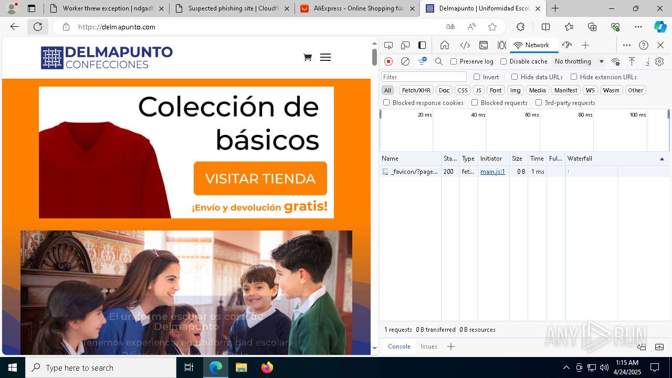The image size is (672, 378).
Task: Click the Delmapunto Confecciones logo
Action: [107, 58]
